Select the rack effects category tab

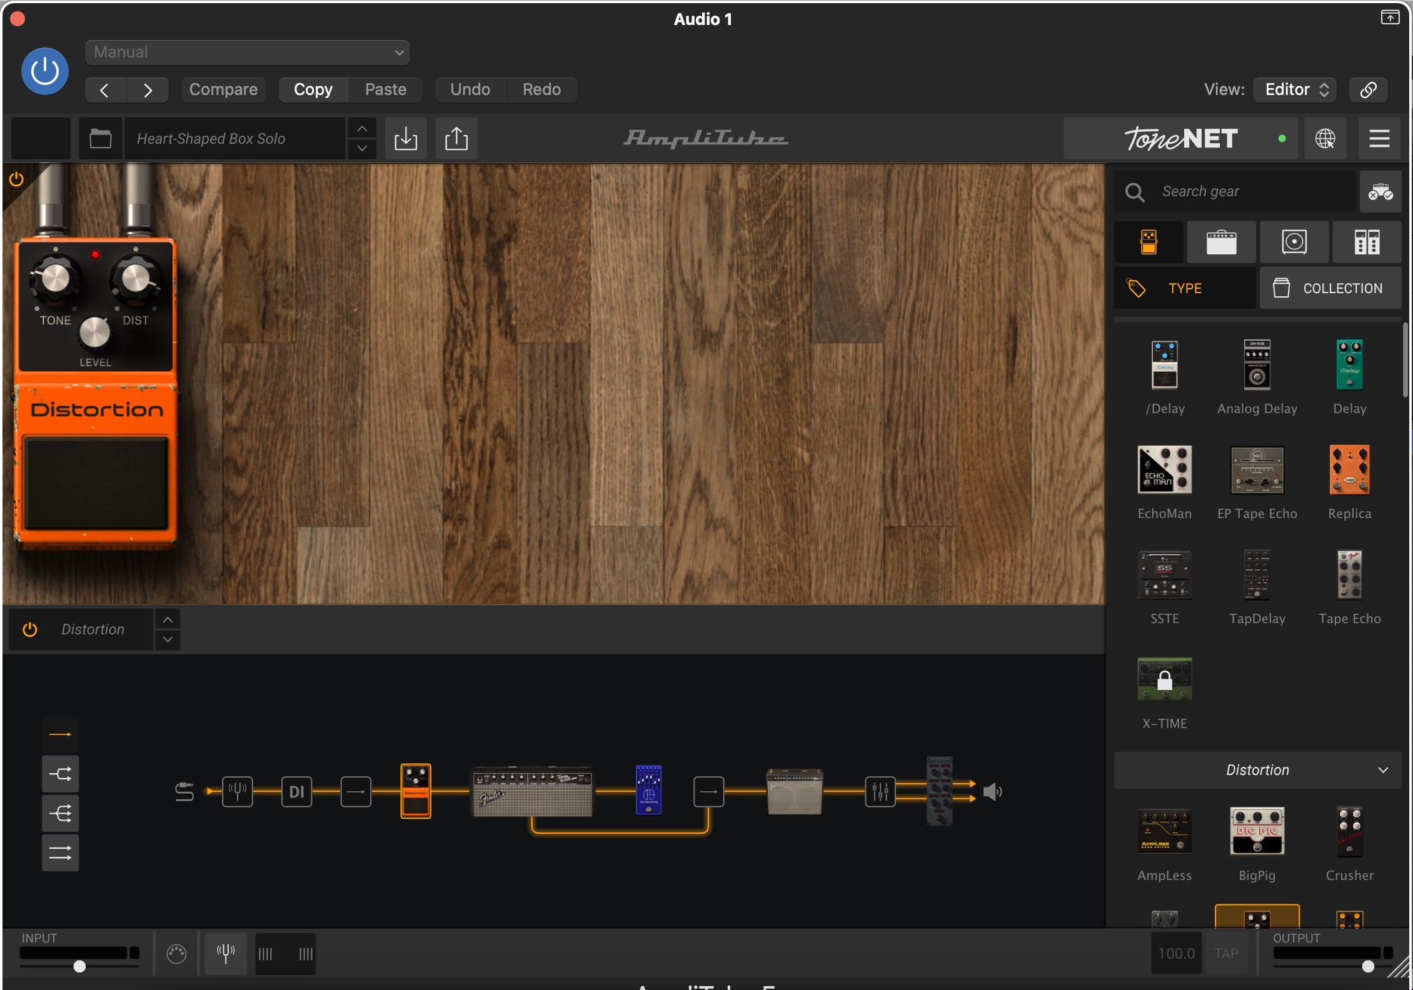(1367, 242)
